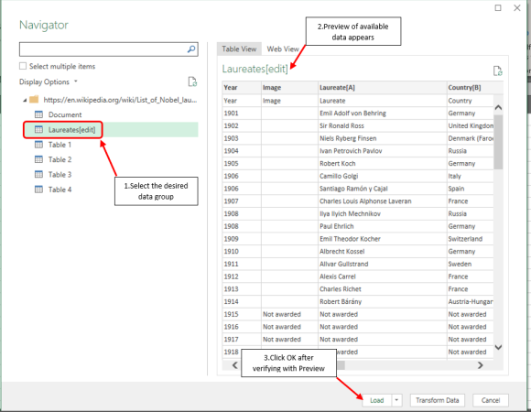This screenshot has height=412, width=531.
Task: Focus the Navigator search field
Action: (109, 49)
